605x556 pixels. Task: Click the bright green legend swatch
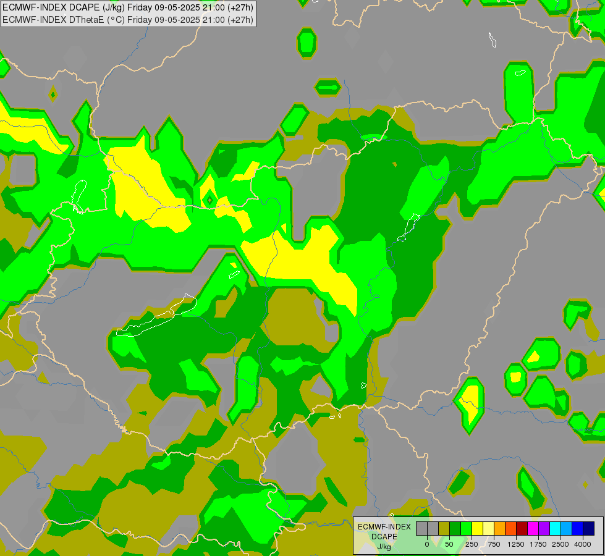[x=467, y=528]
